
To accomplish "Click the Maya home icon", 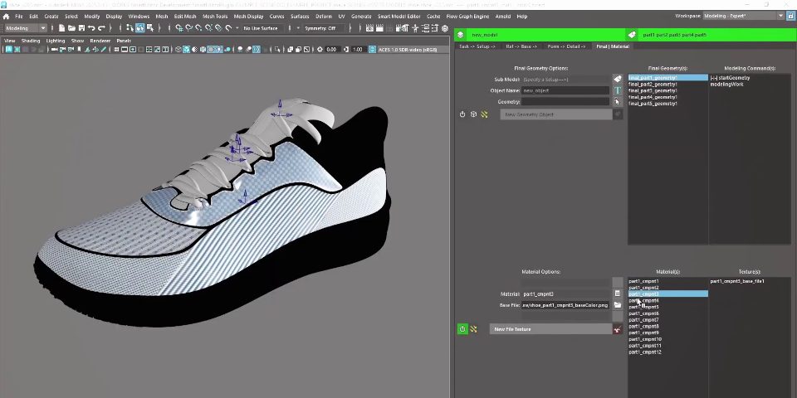I will point(7,16).
